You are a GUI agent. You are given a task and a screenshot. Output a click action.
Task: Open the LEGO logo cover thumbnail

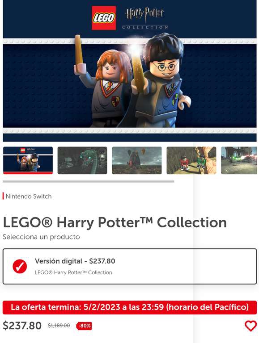28,160
